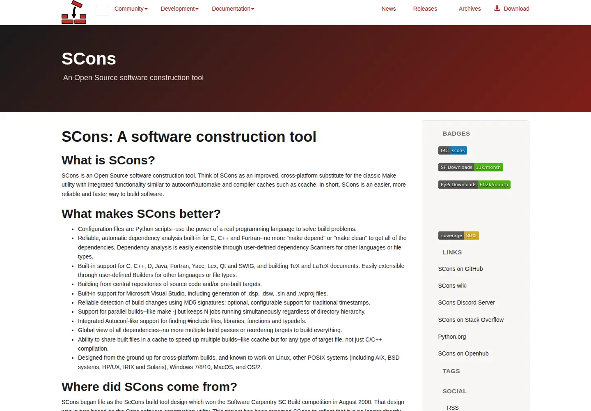The width and height of the screenshot is (591, 411).
Task: Click the bullet about parallel builds
Action: 222,312
